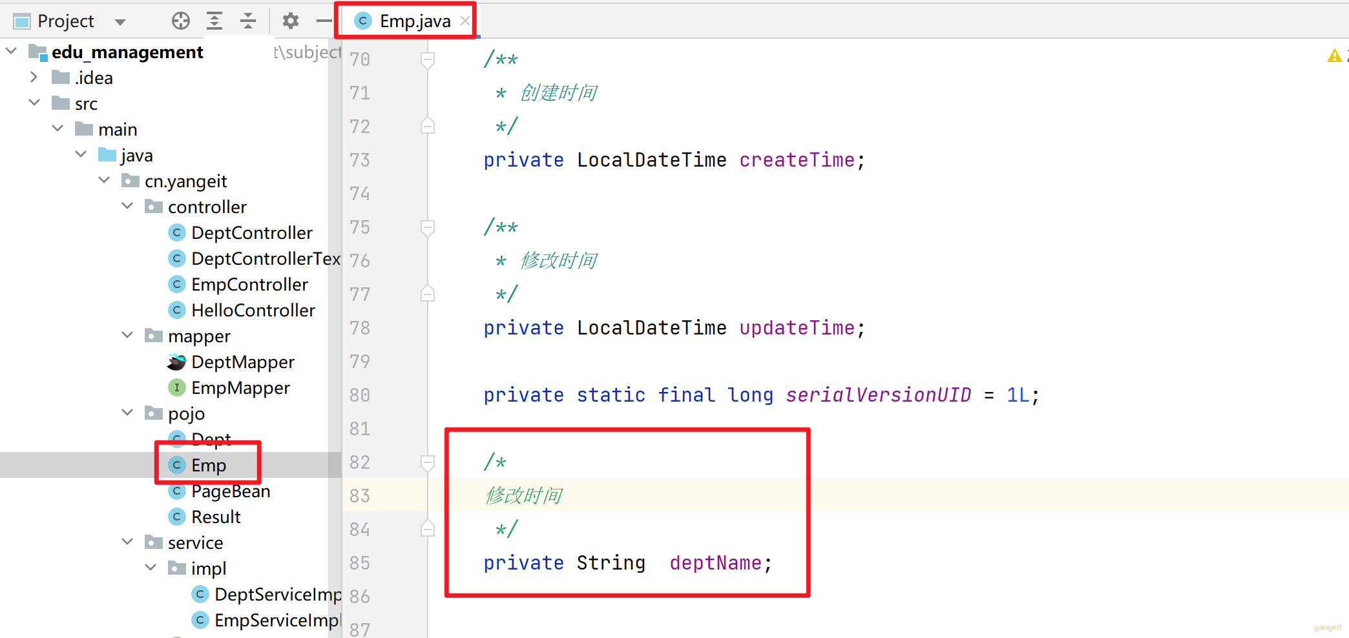
Task: Click the Project view label
Action: coord(65,21)
